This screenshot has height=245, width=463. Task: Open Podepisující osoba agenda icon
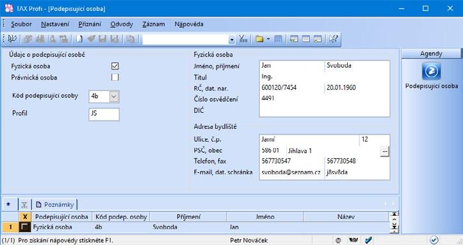(x=432, y=71)
